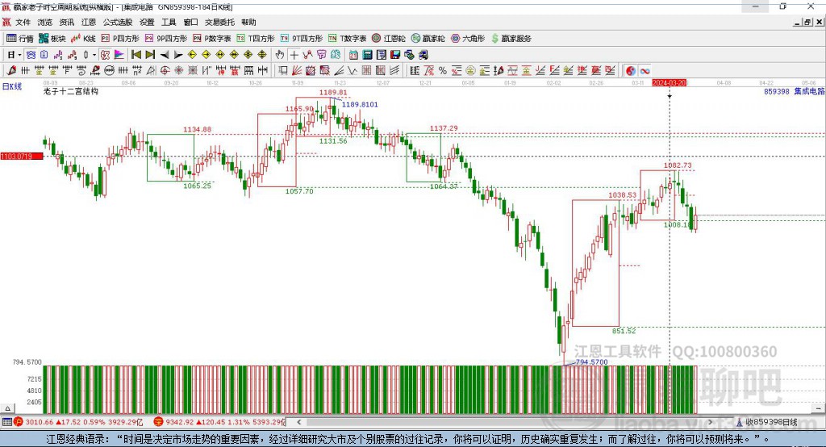
Task: Open the 公式选股 menu
Action: pyautogui.click(x=118, y=22)
